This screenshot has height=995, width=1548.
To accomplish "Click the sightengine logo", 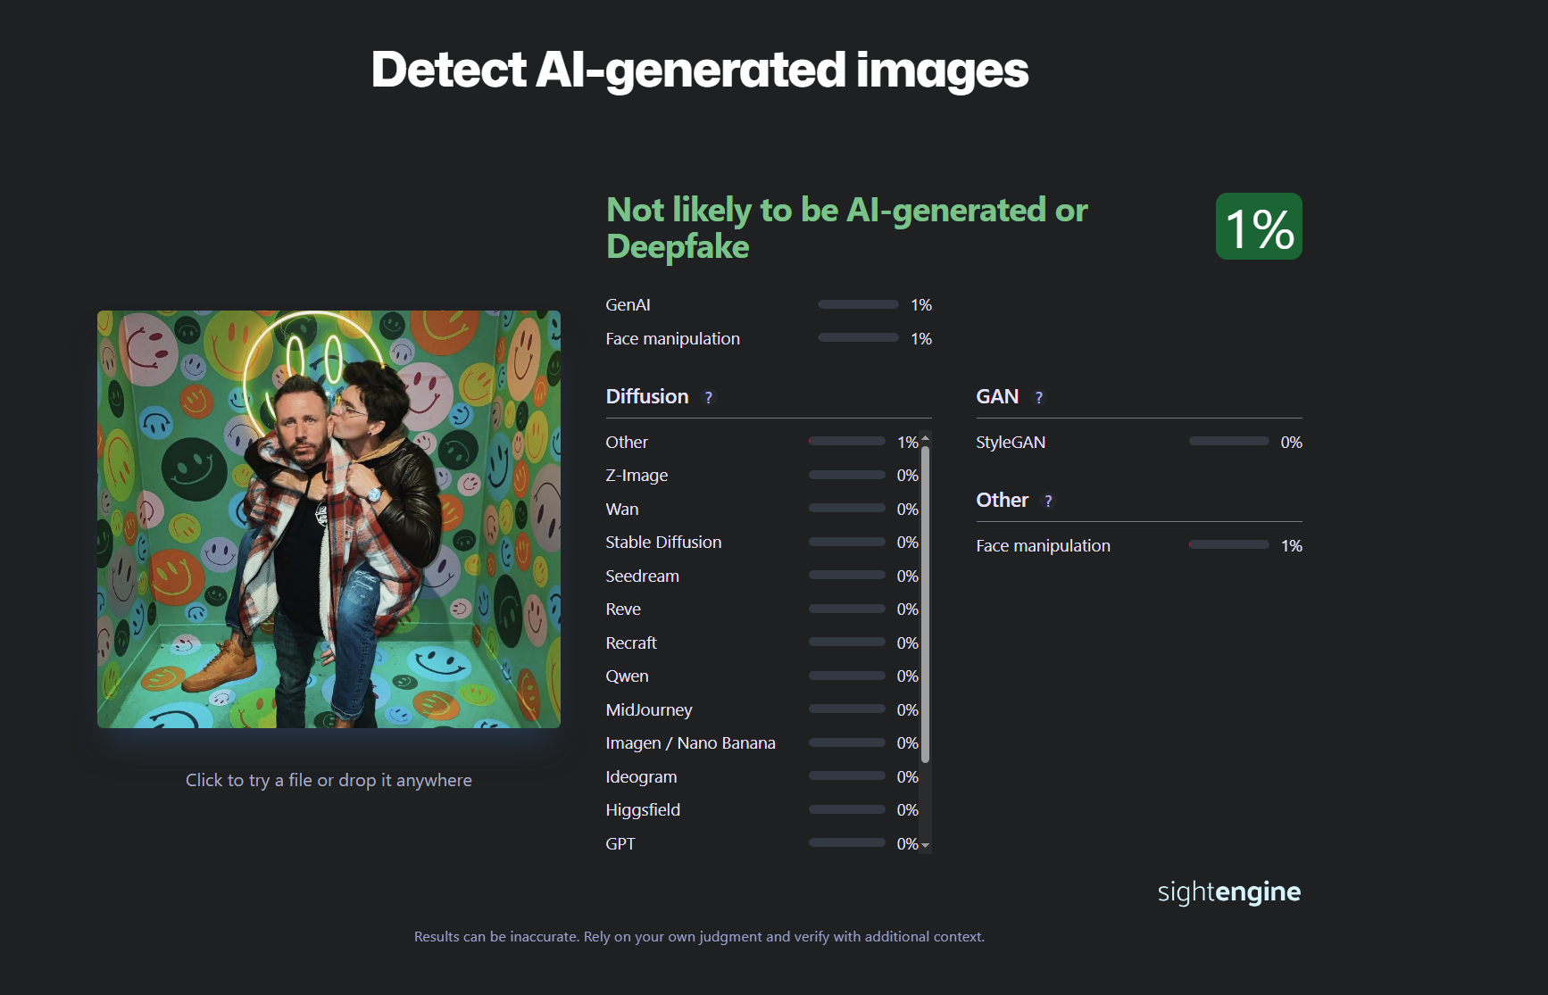I will point(1228,891).
